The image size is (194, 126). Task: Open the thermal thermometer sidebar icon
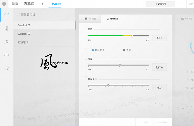[x=7, y=28]
